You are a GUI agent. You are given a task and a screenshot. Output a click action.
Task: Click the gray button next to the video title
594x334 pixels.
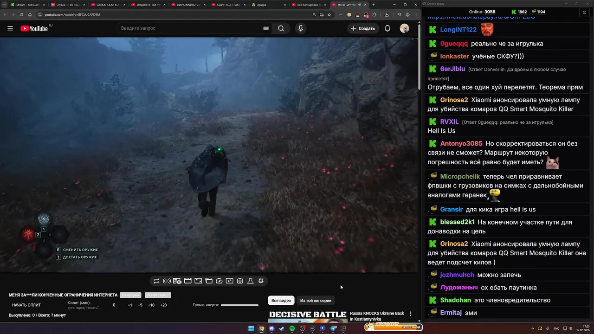[130, 295]
